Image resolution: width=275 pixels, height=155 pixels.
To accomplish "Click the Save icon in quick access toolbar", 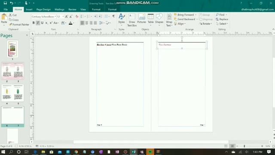I will click(x=5, y=3).
